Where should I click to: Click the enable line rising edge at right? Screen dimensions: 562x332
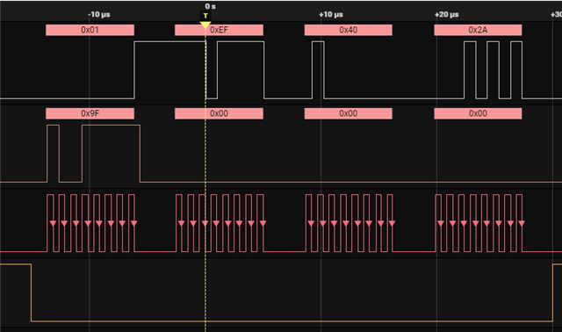pos(552,292)
